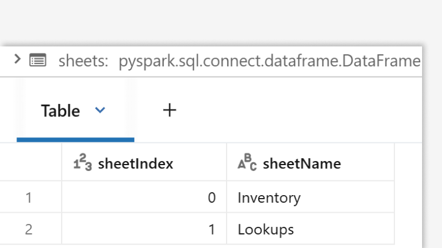Select row number 1
The width and height of the screenshot is (442, 248).
[27, 198]
